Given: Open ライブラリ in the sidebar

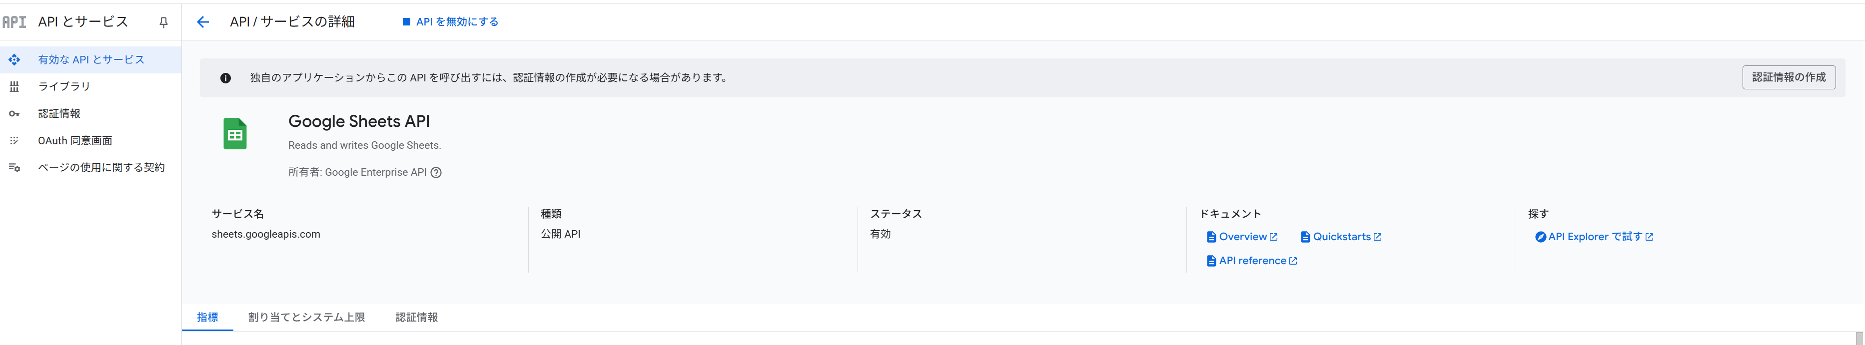Looking at the screenshot, I should [x=63, y=87].
